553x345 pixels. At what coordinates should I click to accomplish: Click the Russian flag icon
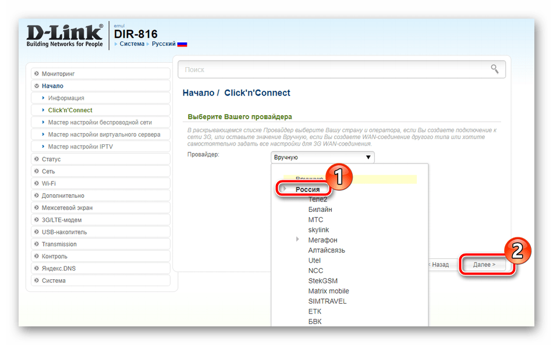(x=182, y=44)
